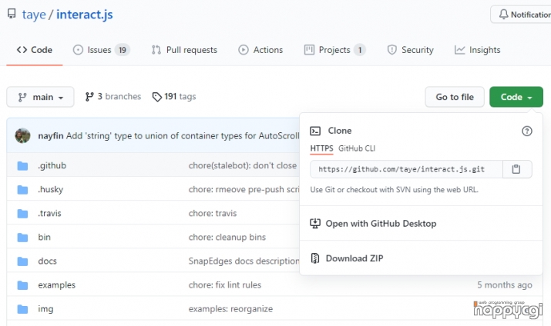Viewport: 551px width, 326px height.
Task: Open commit 'examples: reorganize'
Action: [x=230, y=309]
